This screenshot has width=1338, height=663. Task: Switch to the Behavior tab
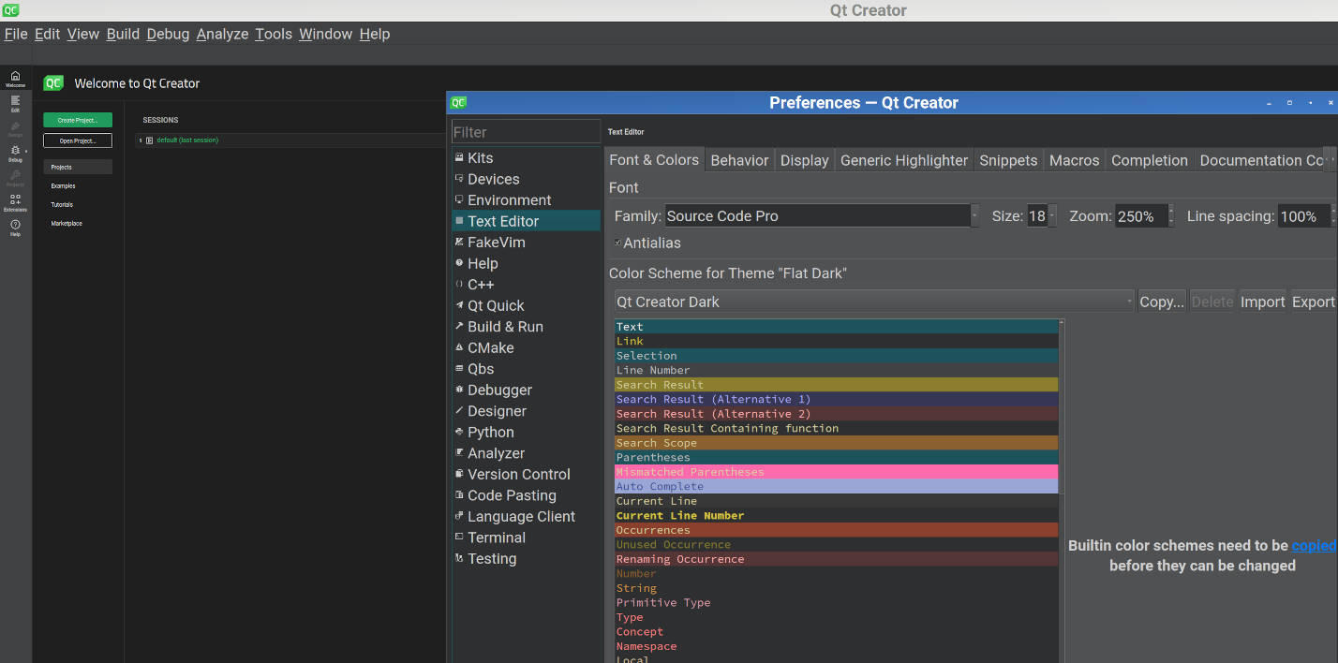(x=739, y=160)
